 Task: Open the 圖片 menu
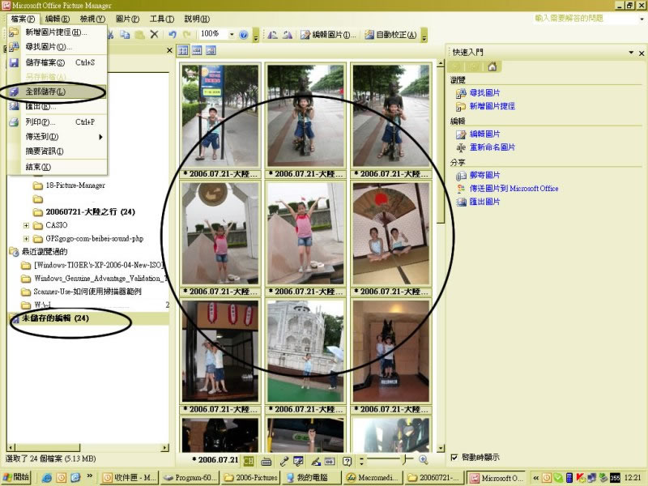tap(127, 19)
